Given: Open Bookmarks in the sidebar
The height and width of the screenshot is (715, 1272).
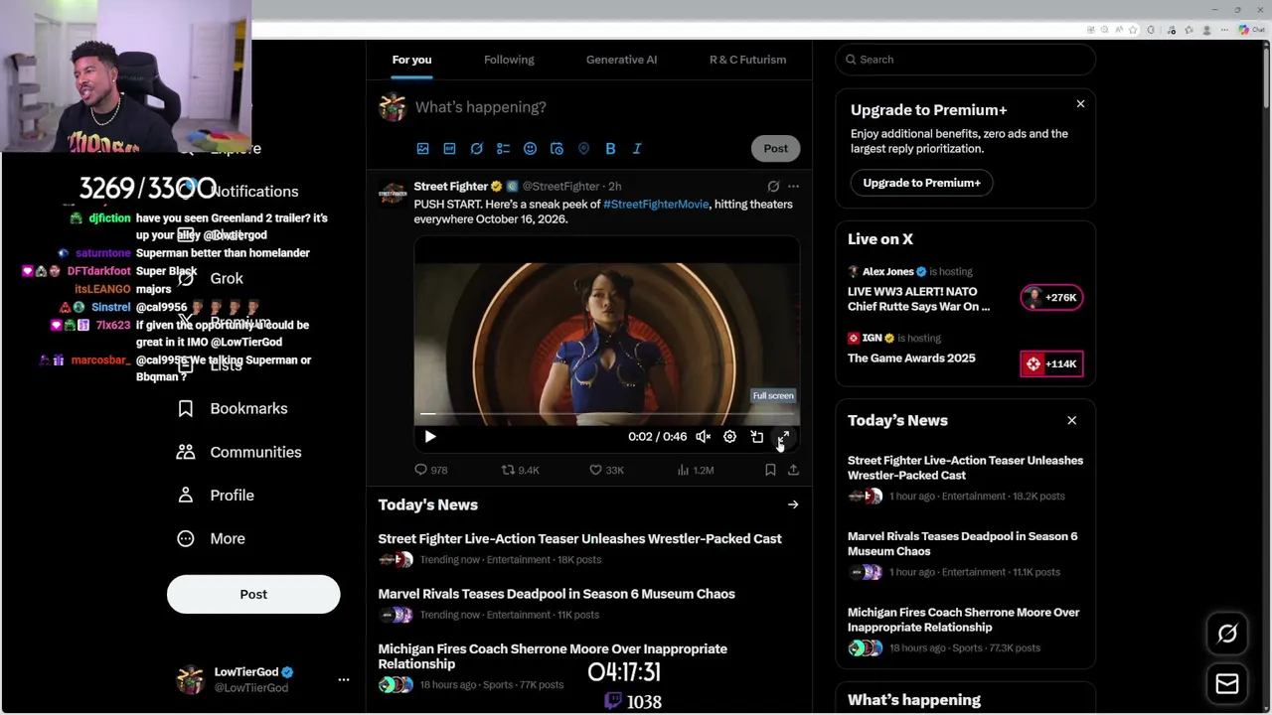Looking at the screenshot, I should (x=233, y=409).
